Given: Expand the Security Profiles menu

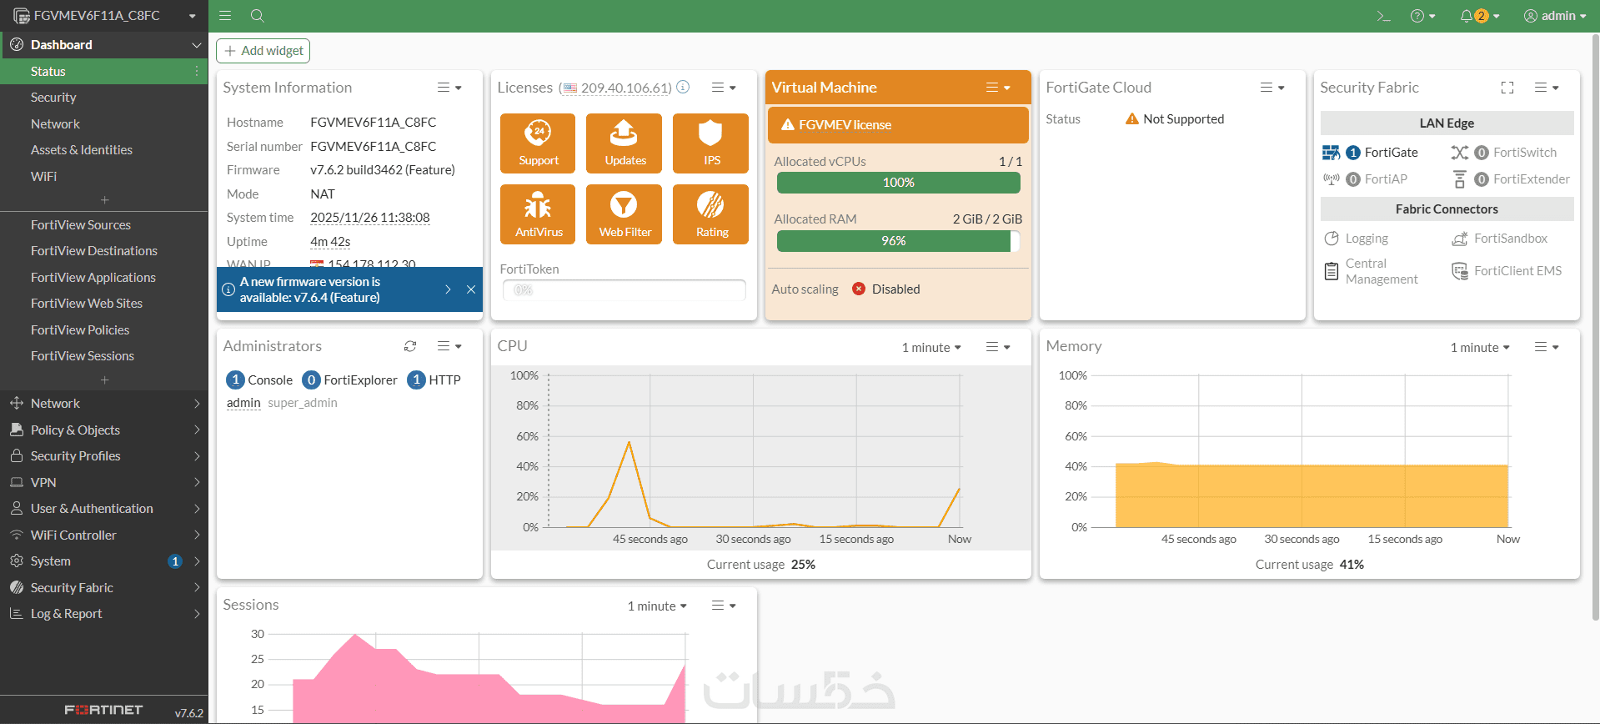Looking at the screenshot, I should pyautogui.click(x=104, y=456).
